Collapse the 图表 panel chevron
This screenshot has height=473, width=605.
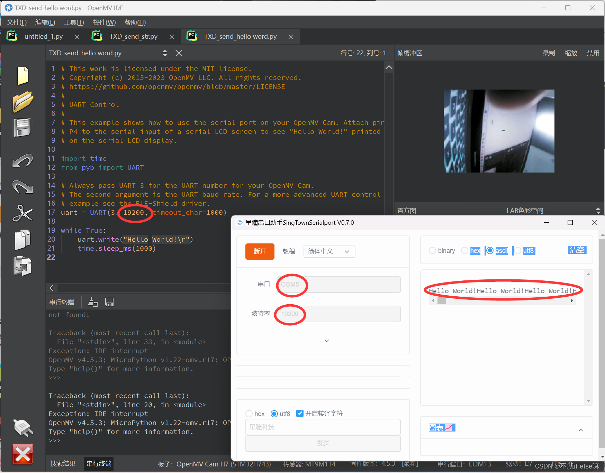(581, 430)
